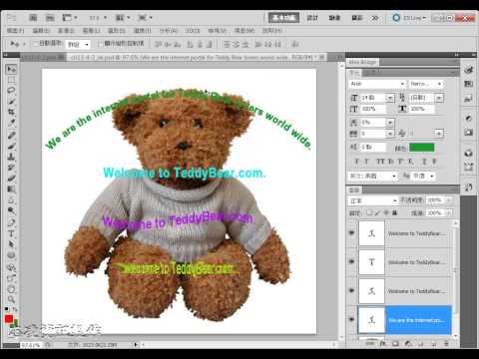Click the delete layer trash icon

[446, 343]
